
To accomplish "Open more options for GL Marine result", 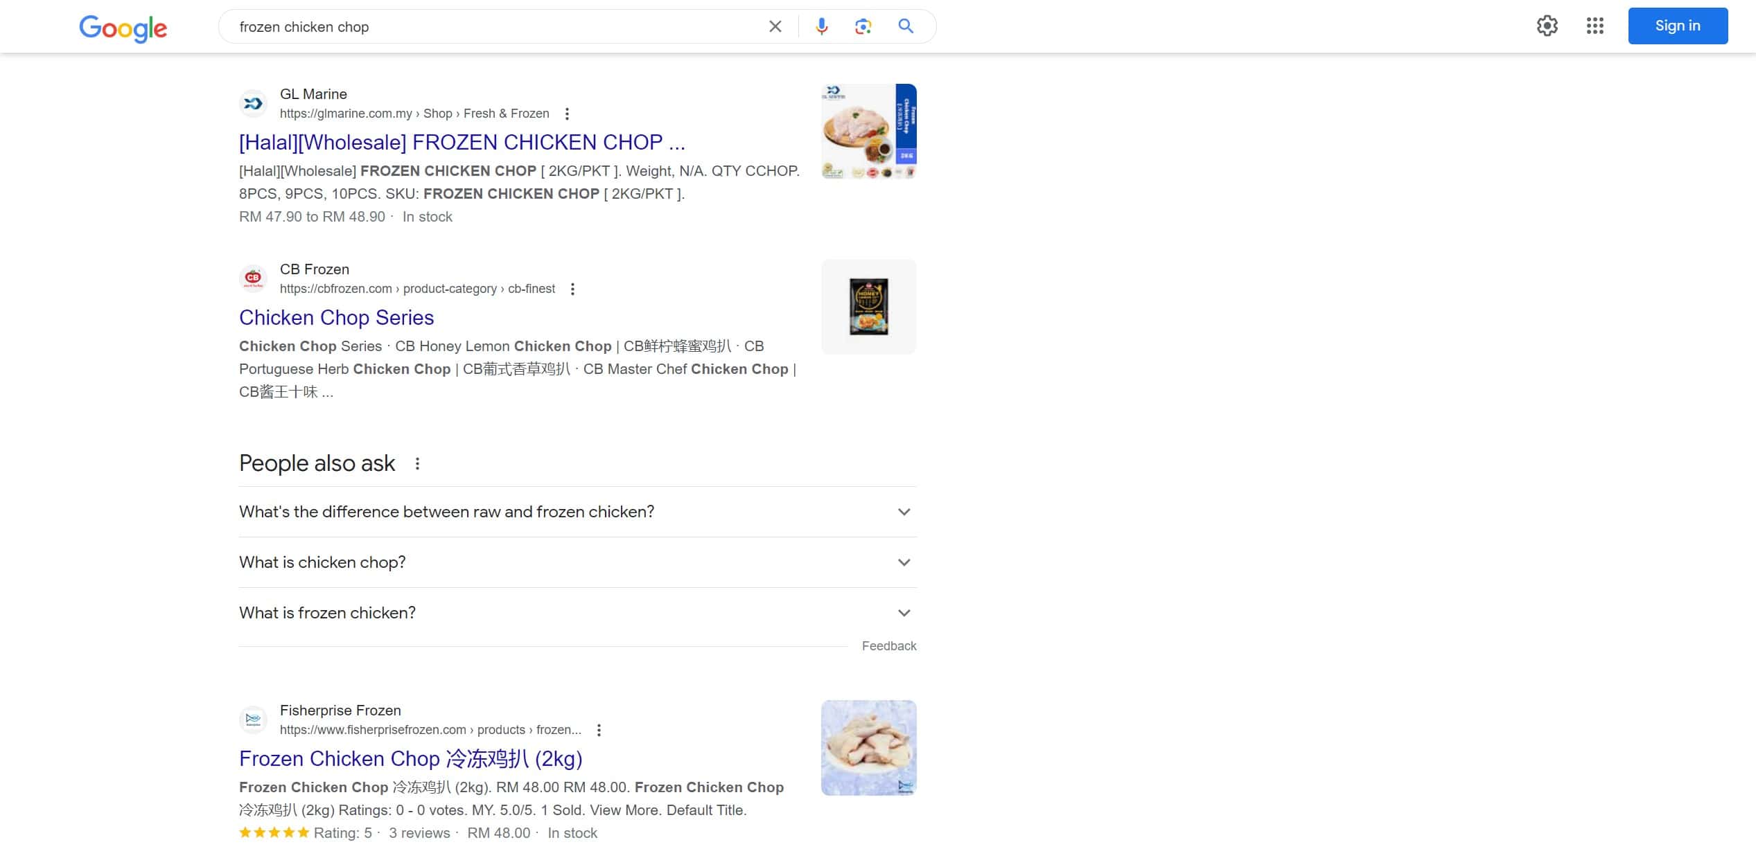I will coord(567,114).
